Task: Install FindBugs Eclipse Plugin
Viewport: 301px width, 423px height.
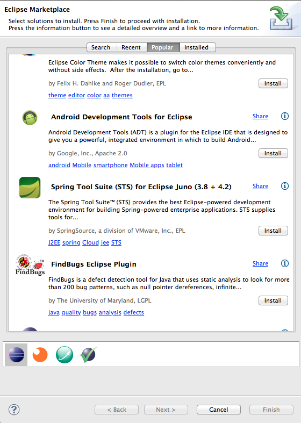Action: tap(273, 300)
